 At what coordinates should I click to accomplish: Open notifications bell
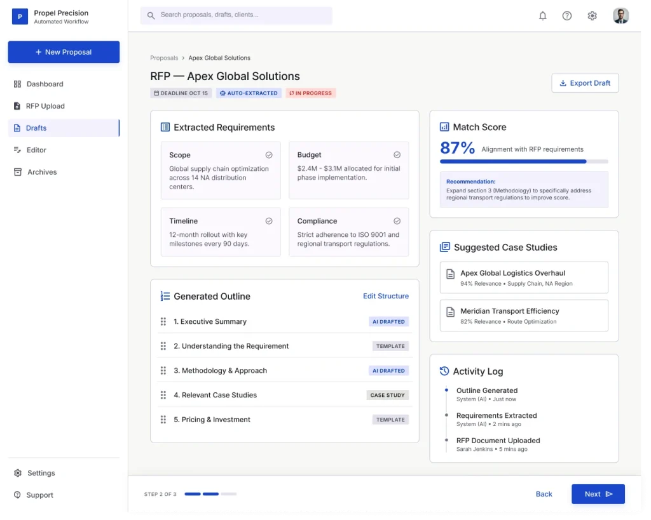[542, 16]
